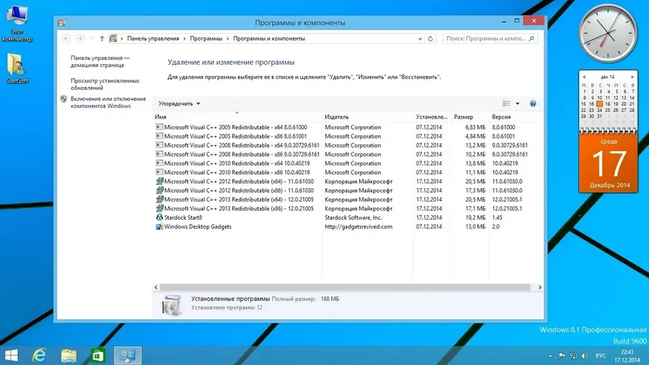
Task: Click Программы breadcrumb segment
Action: click(206, 38)
